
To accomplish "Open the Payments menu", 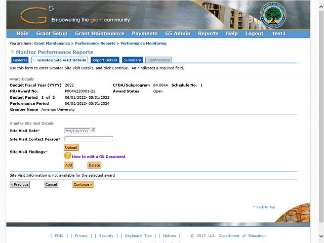I will [145, 33].
